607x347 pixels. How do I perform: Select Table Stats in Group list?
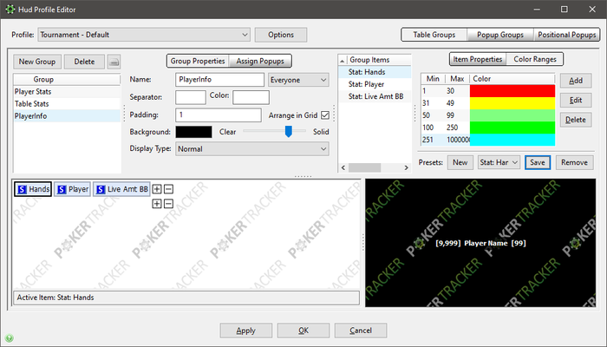point(67,104)
